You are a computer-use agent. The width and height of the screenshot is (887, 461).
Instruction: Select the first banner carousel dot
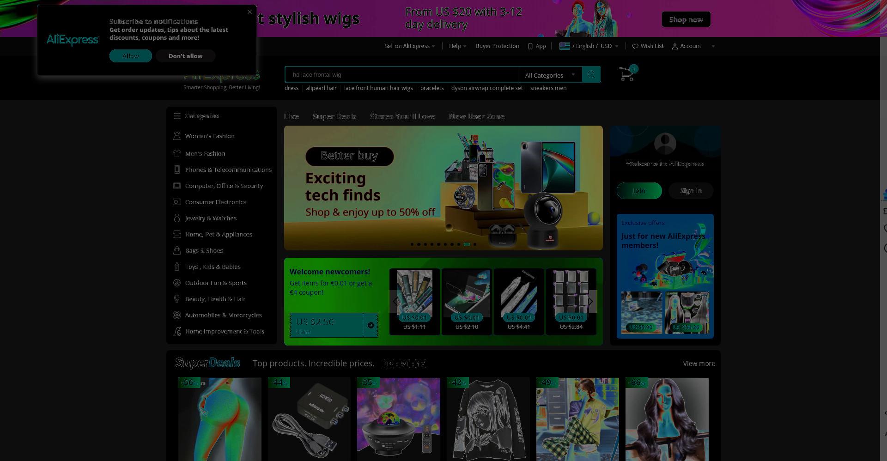pyautogui.click(x=412, y=244)
